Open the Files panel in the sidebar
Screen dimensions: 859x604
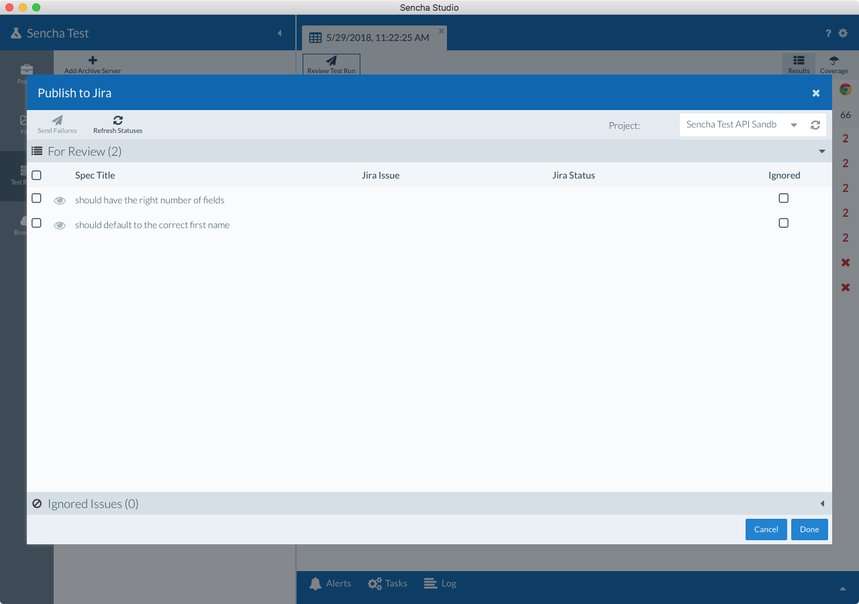coord(26,121)
